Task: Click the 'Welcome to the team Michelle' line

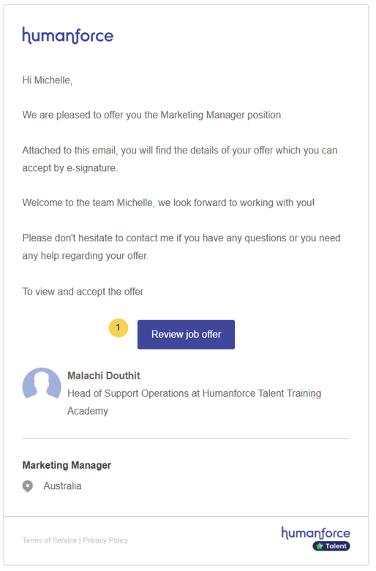Action: [x=170, y=204]
